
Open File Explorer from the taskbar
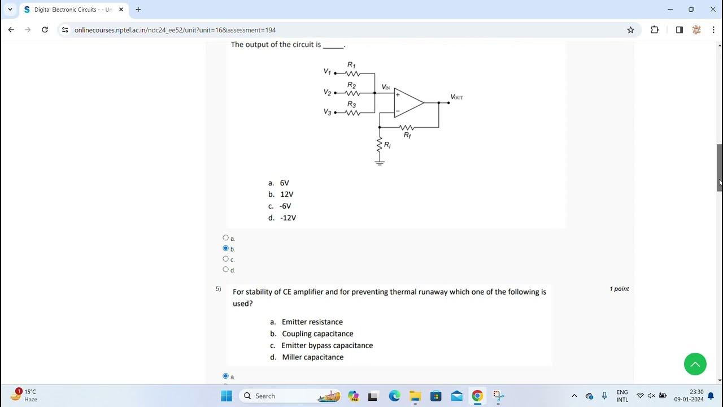415,396
